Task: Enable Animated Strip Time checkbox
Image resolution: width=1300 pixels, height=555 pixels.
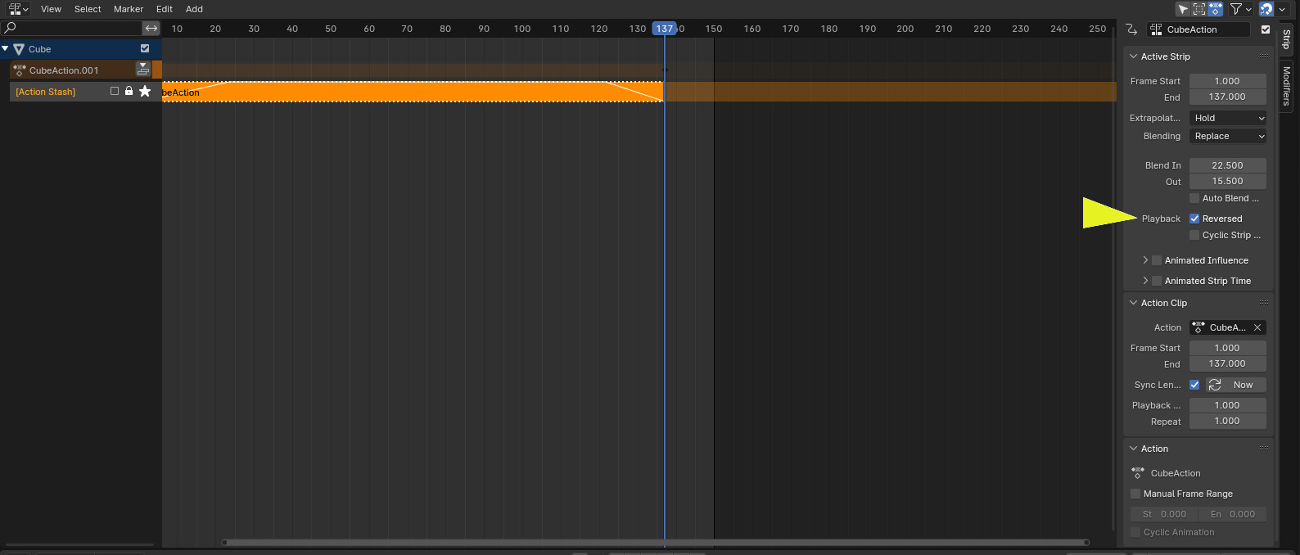Action: pyautogui.click(x=1157, y=281)
